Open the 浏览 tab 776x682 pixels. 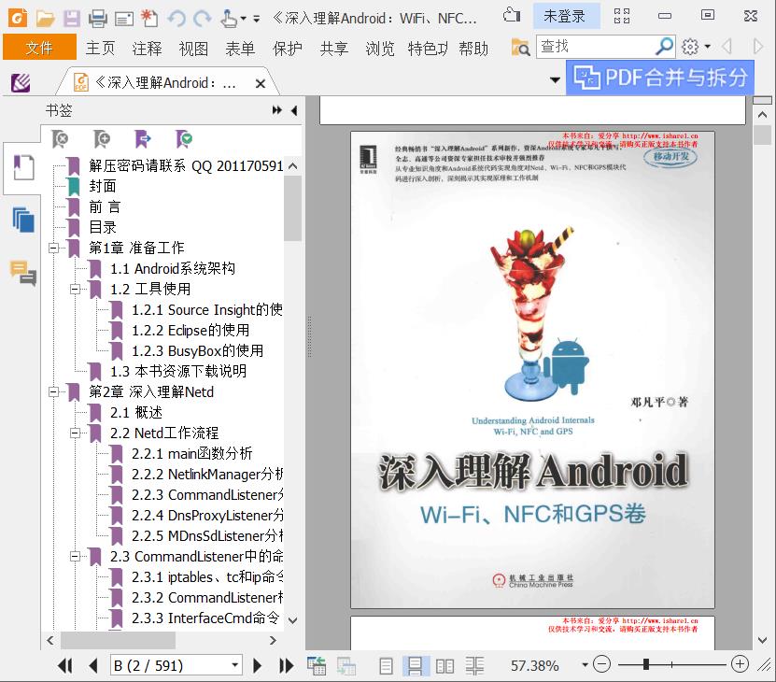tap(380, 48)
